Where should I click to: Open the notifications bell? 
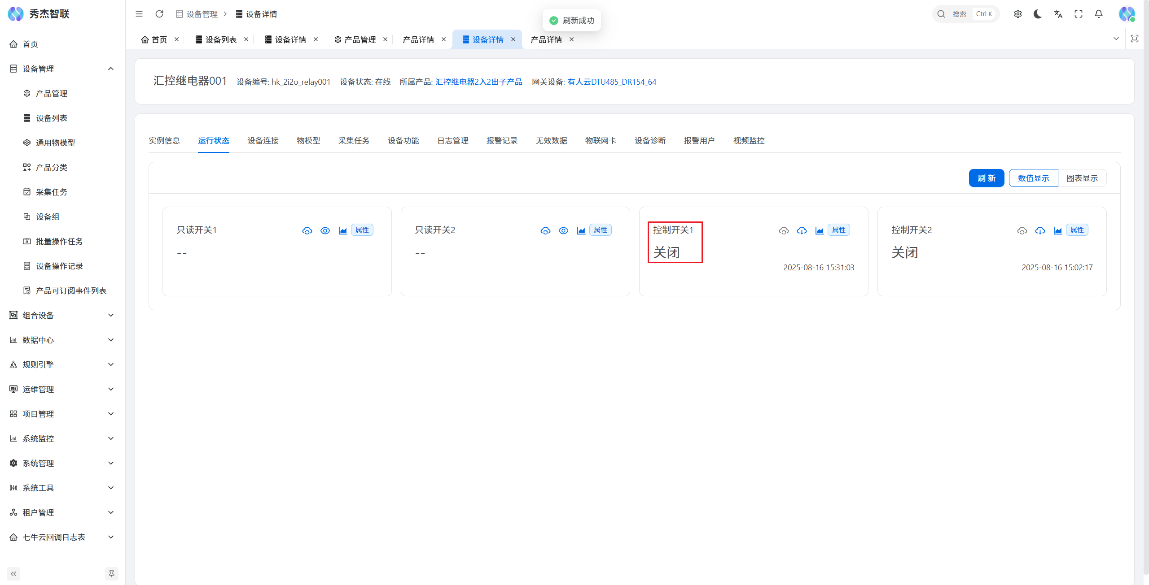point(1099,14)
